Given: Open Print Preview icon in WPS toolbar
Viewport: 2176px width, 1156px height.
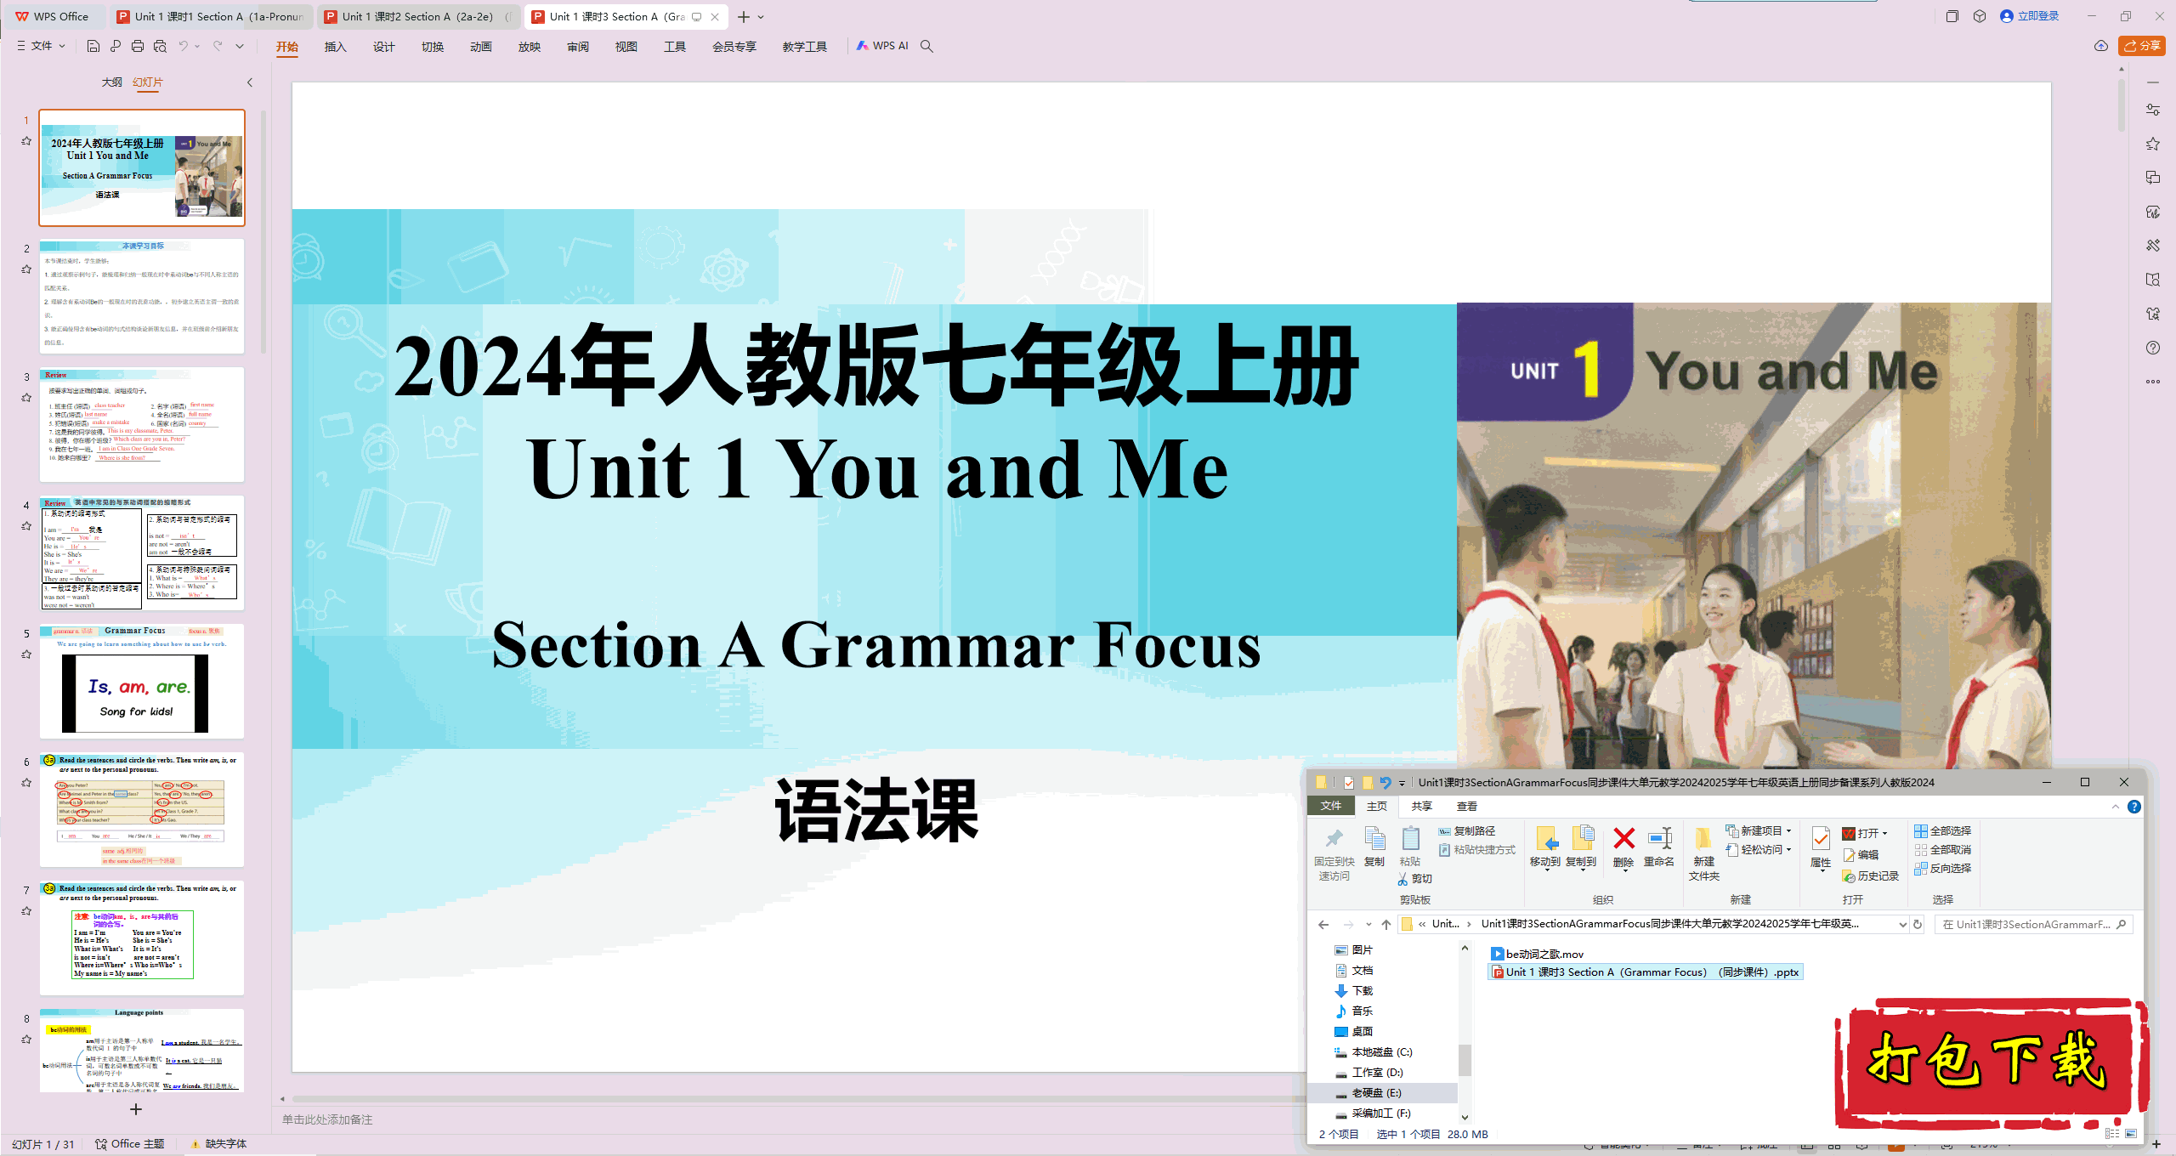Looking at the screenshot, I should point(160,46).
